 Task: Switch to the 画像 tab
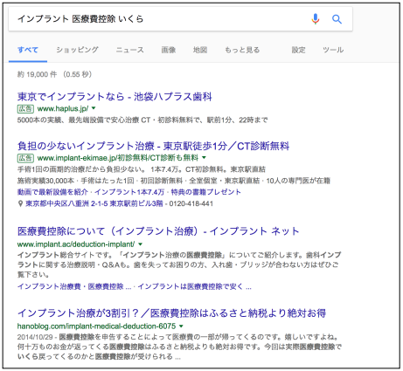pyautogui.click(x=169, y=50)
